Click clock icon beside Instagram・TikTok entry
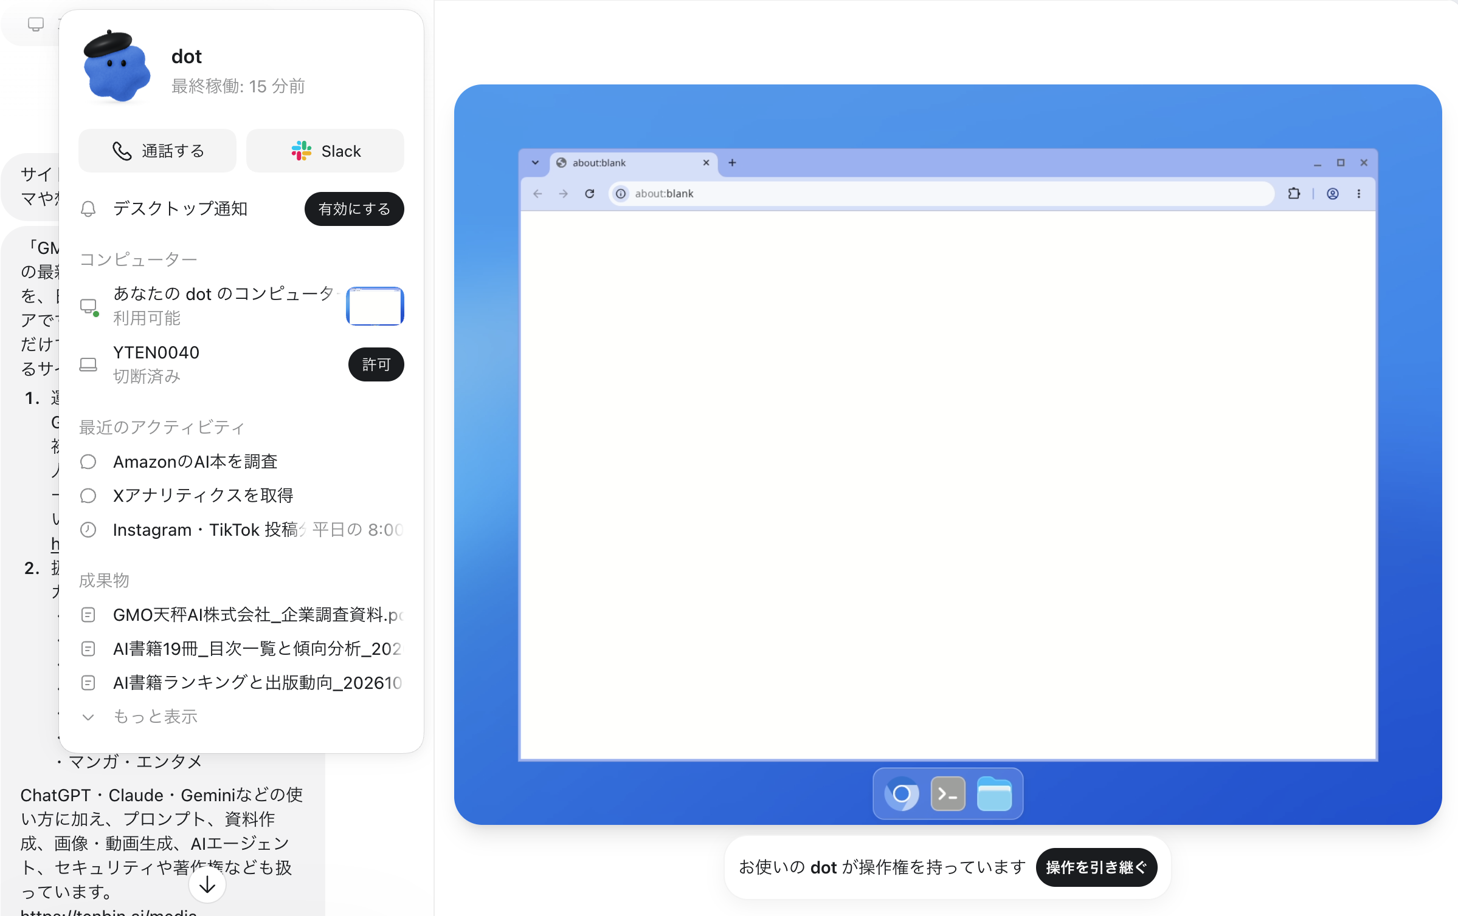Screen dimensions: 1458x916 pos(88,530)
